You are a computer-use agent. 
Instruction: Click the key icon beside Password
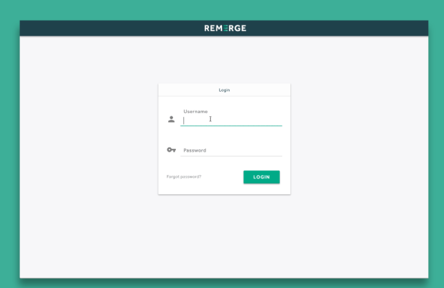pos(171,150)
